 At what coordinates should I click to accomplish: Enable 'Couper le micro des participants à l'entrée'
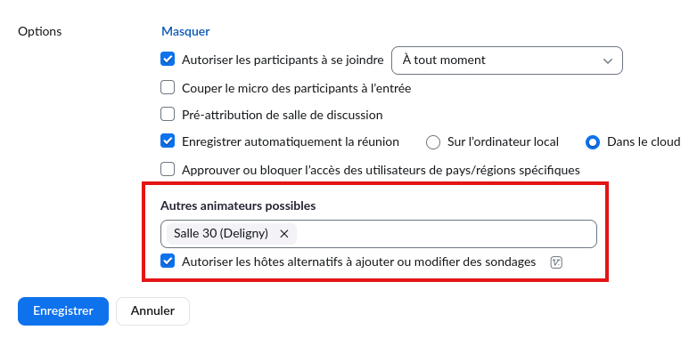(168, 88)
